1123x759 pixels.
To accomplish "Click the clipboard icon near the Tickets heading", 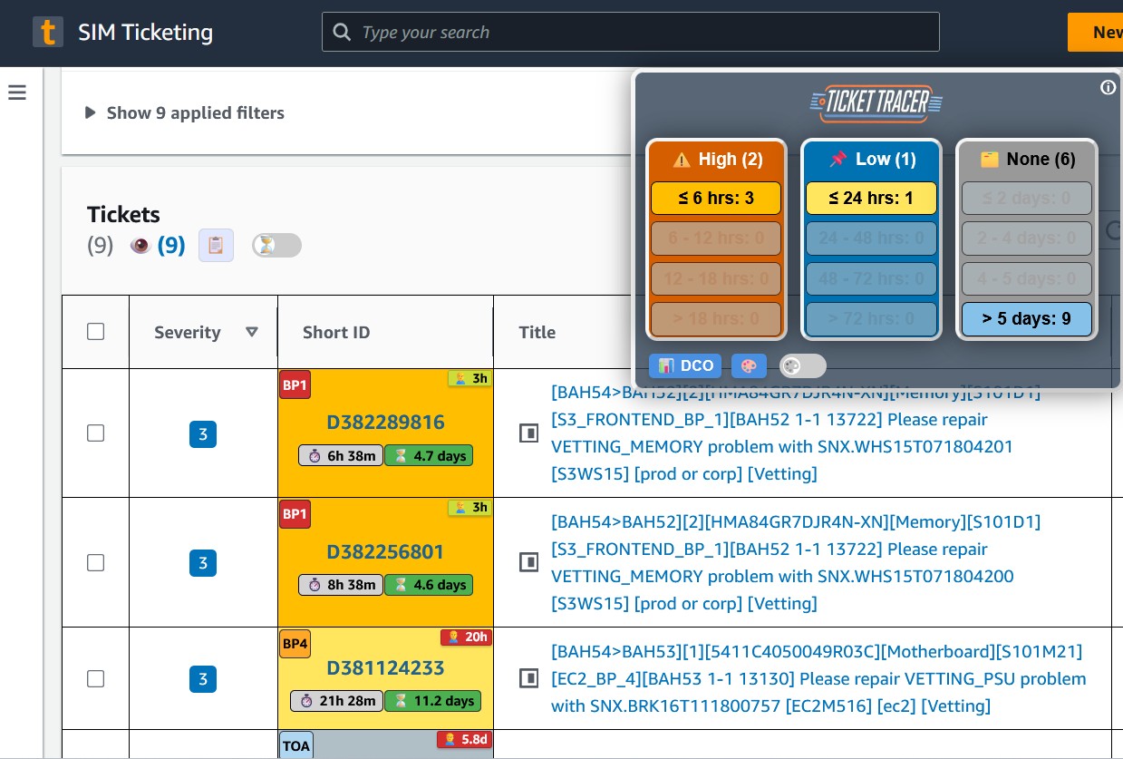I will coord(216,245).
